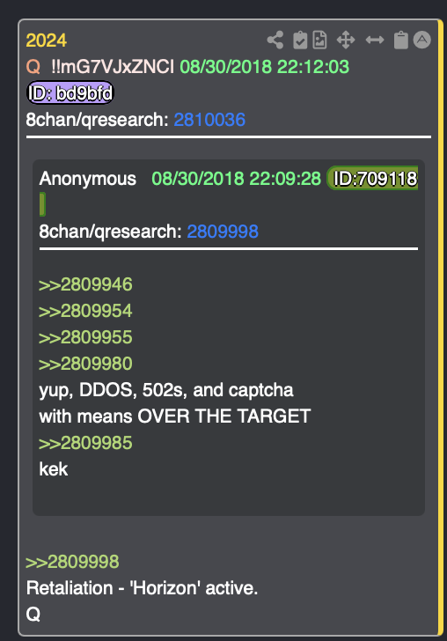Viewport: 447px width, 641px height.
Task: Click the circular A icon
Action: coord(422,40)
